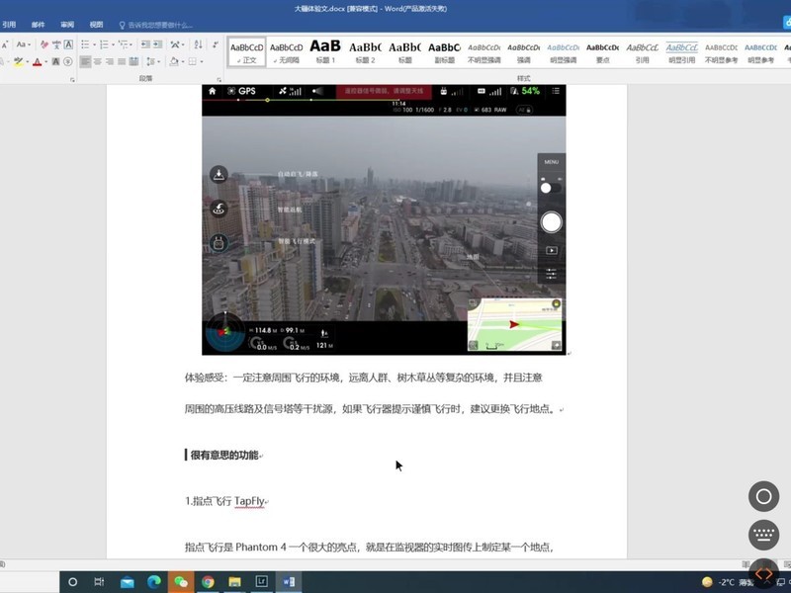Open the font color dropdown arrow
The width and height of the screenshot is (791, 593).
pyautogui.click(x=46, y=61)
